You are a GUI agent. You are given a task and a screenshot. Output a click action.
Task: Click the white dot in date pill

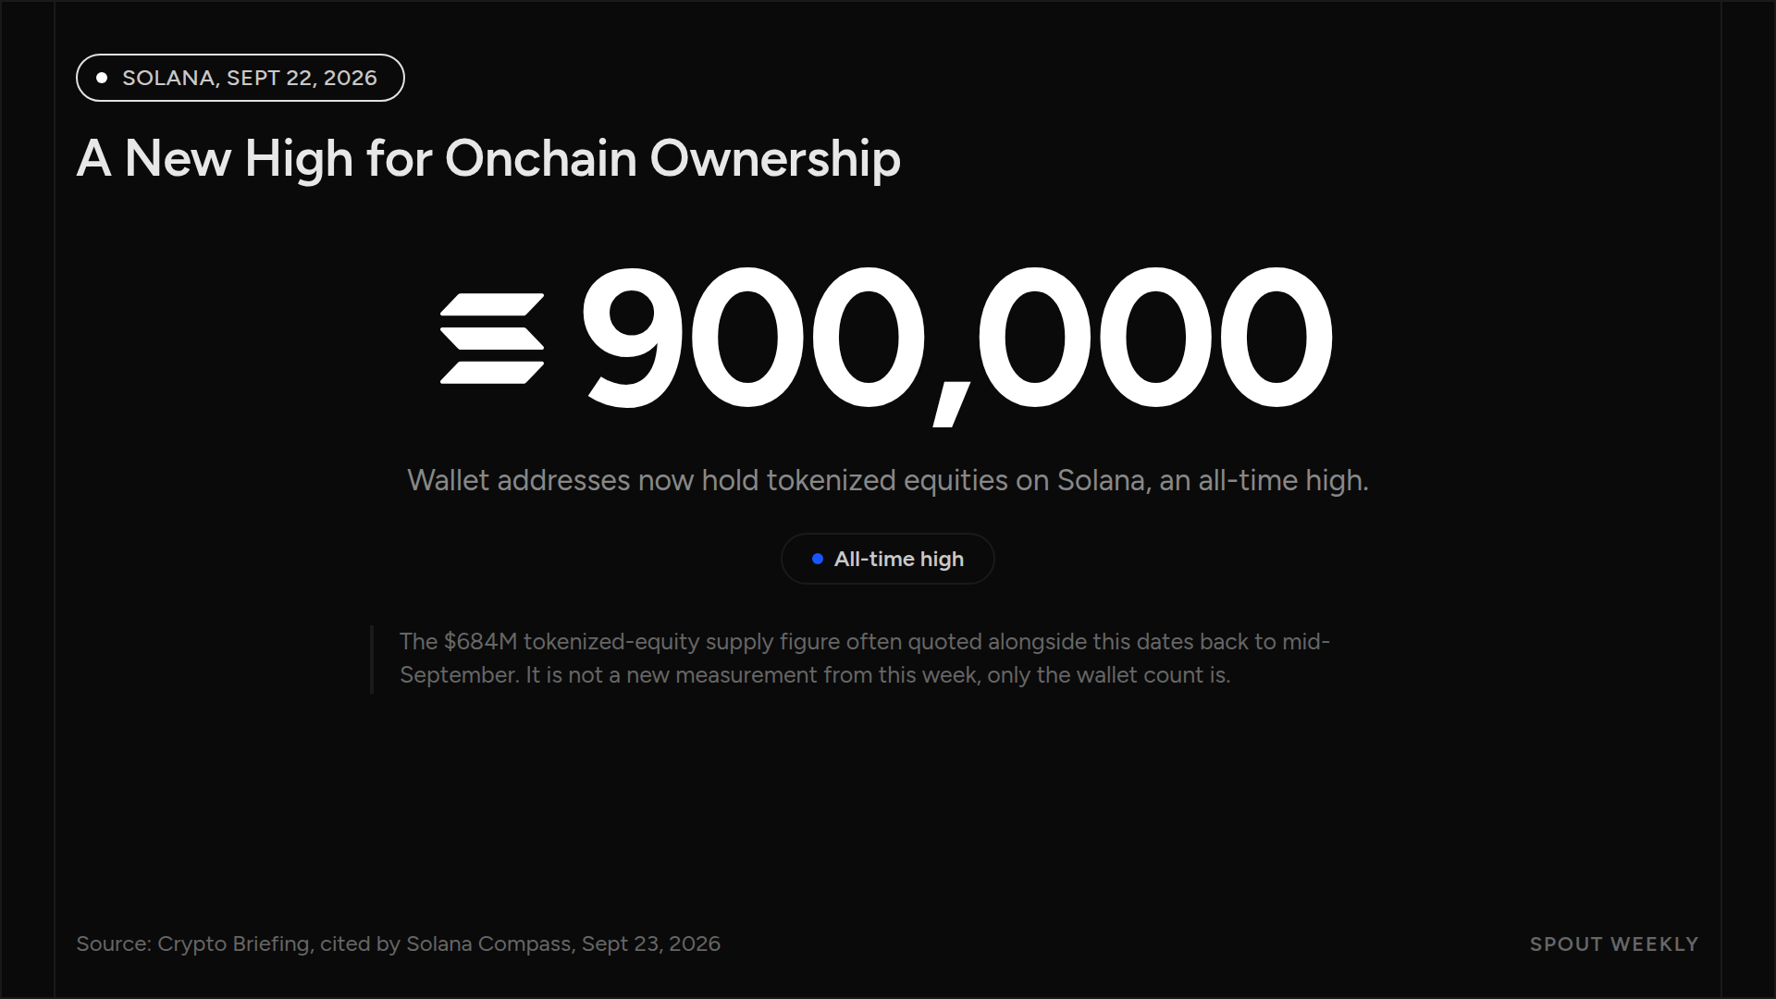point(102,78)
